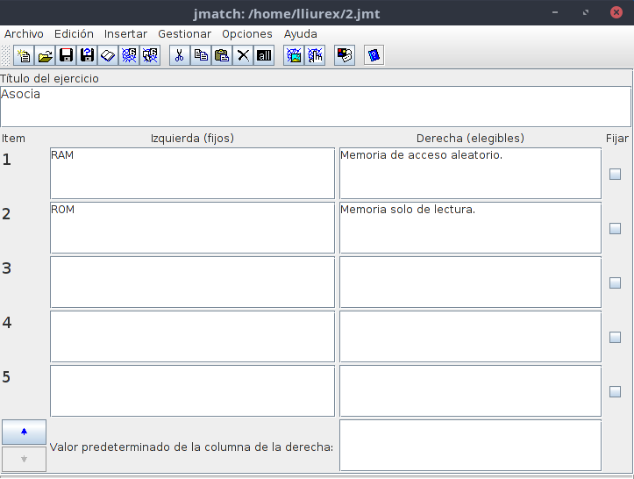Click the X delete icon in toolbar
The height and width of the screenshot is (479, 634).
(x=243, y=55)
